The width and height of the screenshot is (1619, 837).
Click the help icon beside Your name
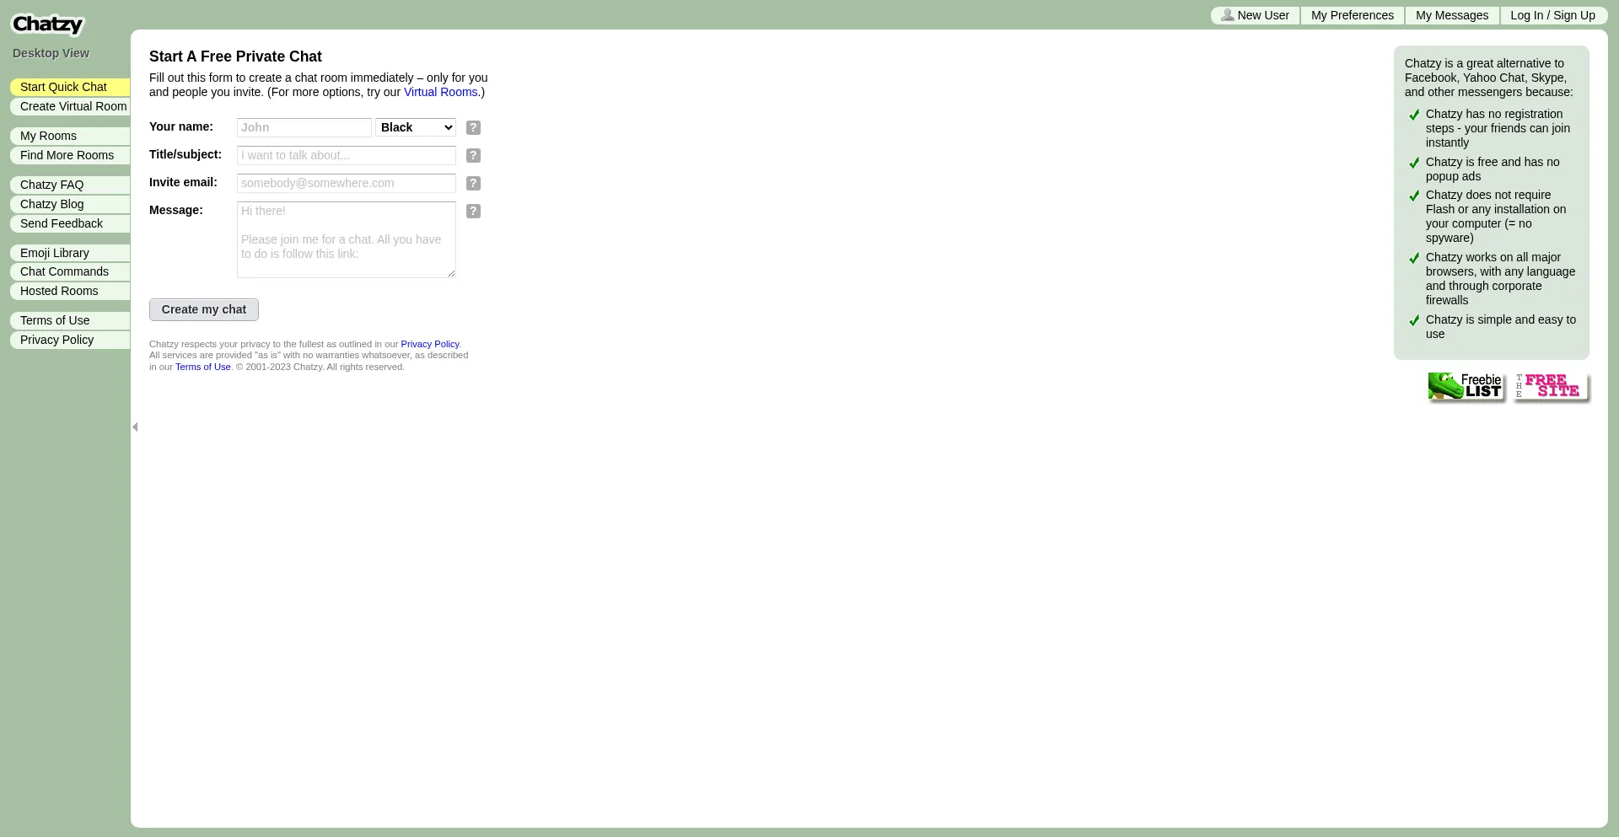click(472, 127)
